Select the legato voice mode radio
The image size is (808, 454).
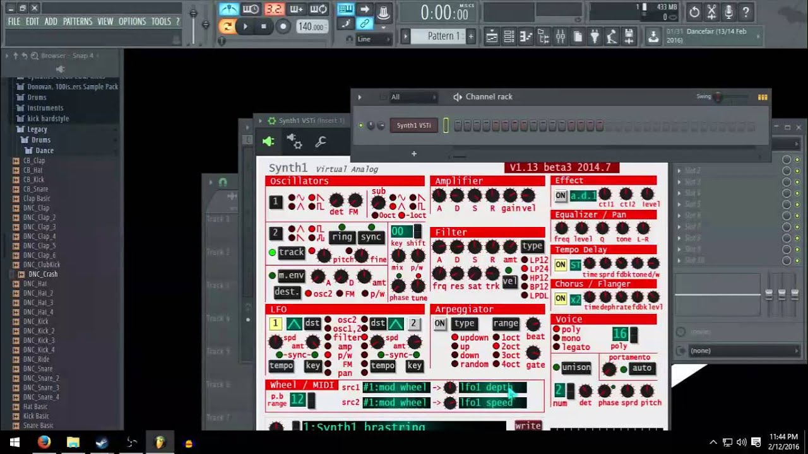point(556,347)
